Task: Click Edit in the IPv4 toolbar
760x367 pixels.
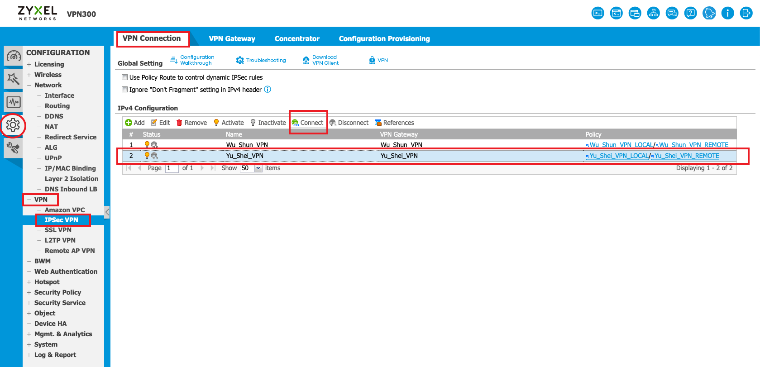Action: click(161, 123)
